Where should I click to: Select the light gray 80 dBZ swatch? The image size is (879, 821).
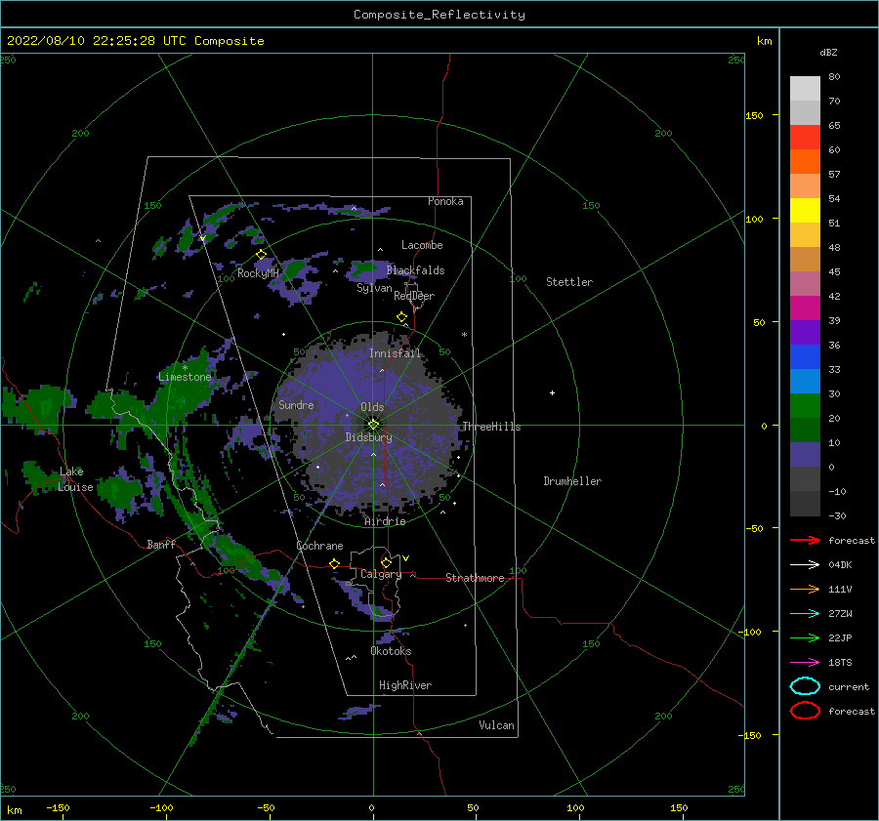point(805,89)
